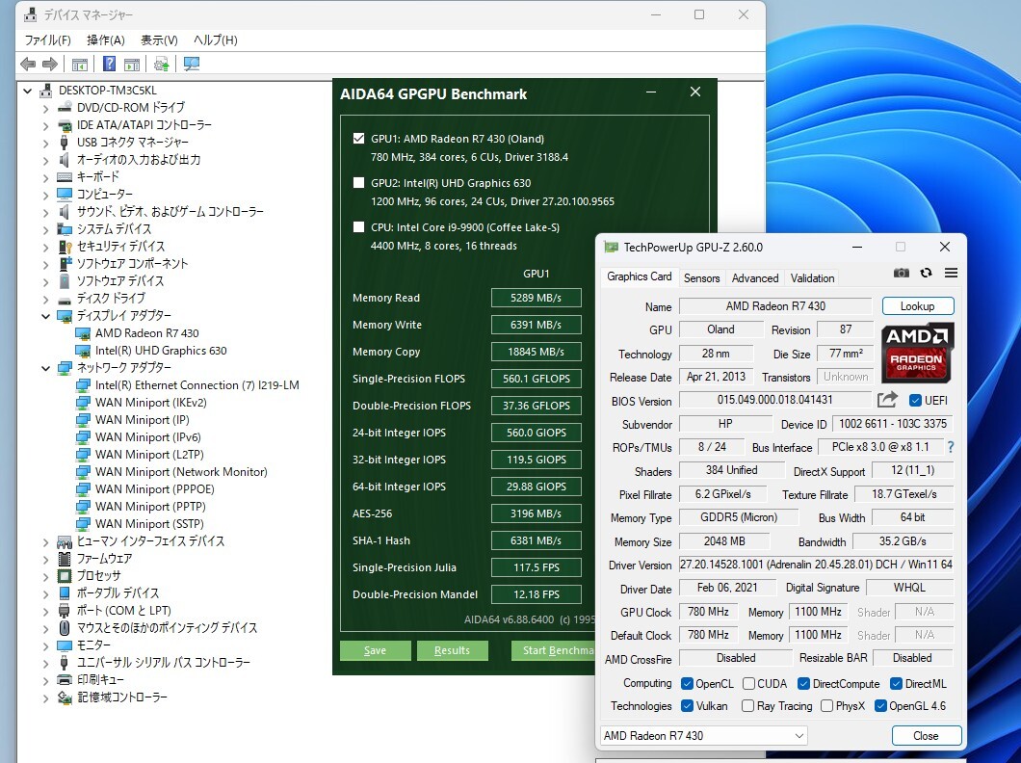Viewport: 1021px width, 763px height.
Task: Toggle the Ray Tracing checkbox
Action: [748, 706]
